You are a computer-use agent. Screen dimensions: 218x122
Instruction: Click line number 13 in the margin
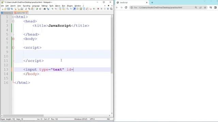pos(6,69)
